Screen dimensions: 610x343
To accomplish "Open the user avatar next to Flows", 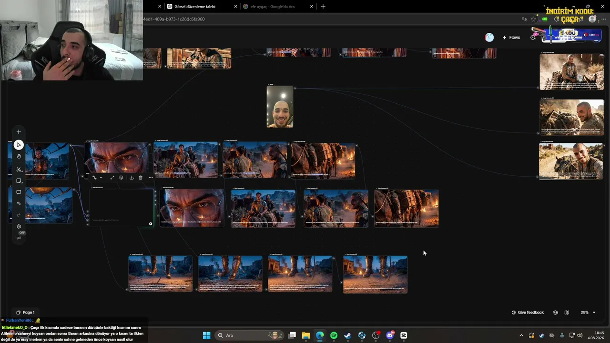I will click(489, 38).
